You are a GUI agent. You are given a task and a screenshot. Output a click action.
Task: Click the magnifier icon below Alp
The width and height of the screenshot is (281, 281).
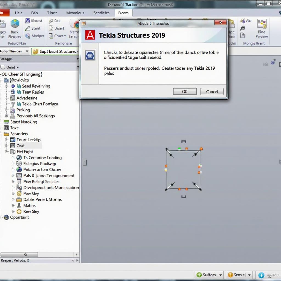pyautogui.click(x=243, y=28)
